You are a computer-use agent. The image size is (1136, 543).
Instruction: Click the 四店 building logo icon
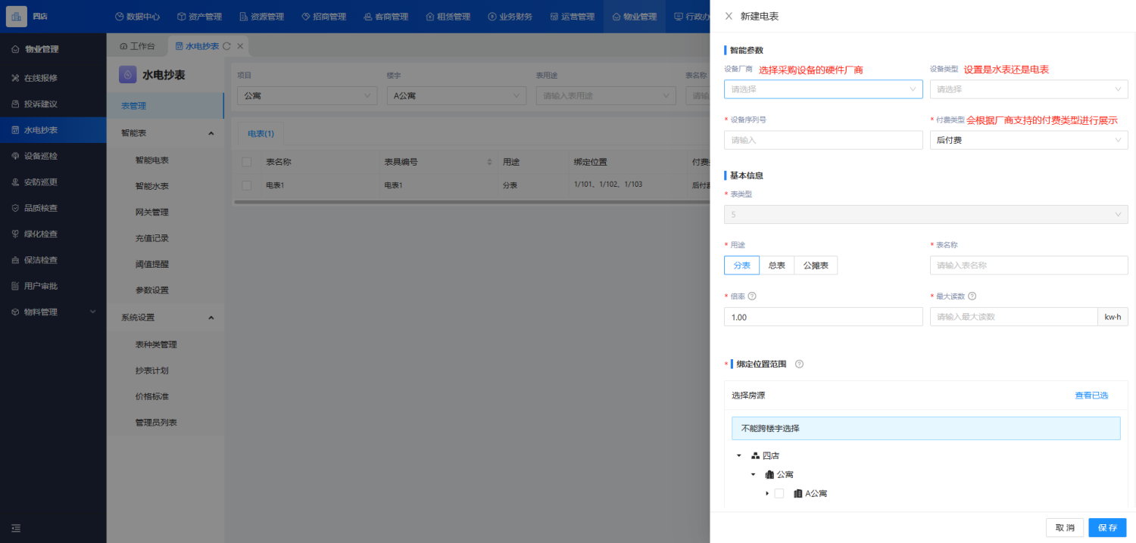point(17,16)
